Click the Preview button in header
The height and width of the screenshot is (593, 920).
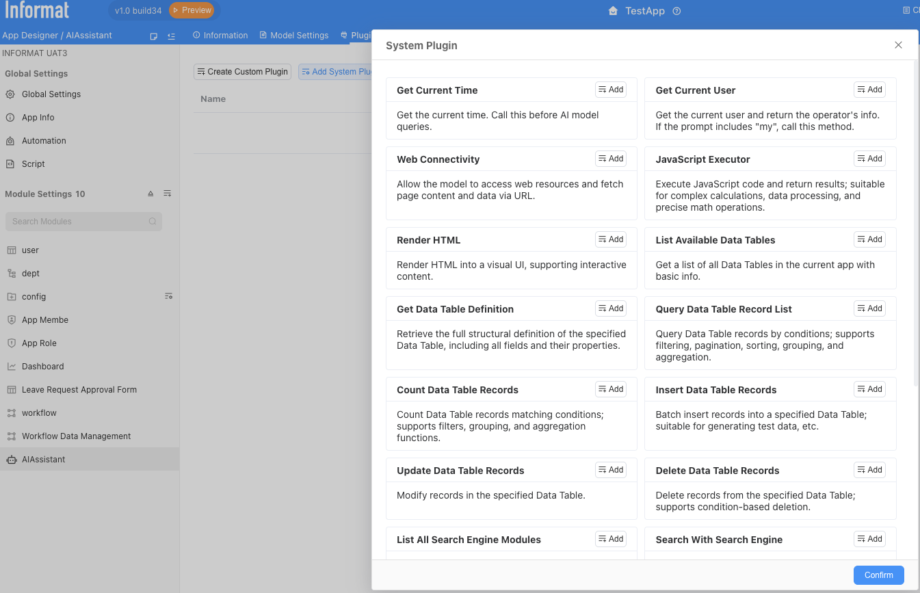pos(191,10)
